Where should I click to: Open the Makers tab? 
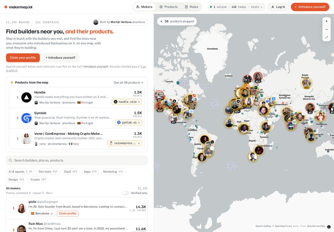tap(144, 7)
